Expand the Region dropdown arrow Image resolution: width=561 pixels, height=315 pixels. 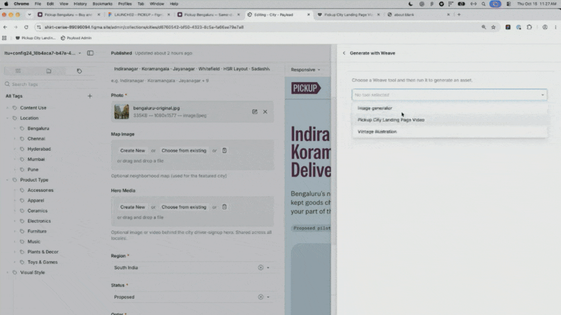click(268, 267)
